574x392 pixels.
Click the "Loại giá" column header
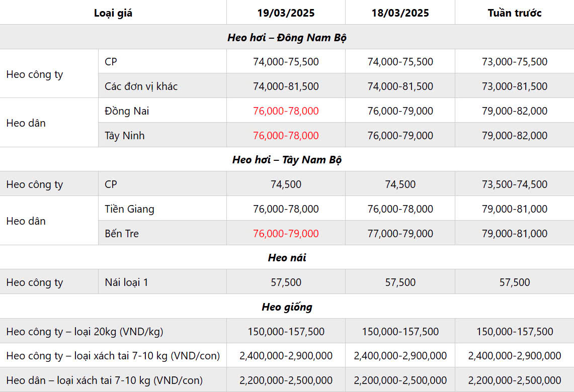(113, 13)
